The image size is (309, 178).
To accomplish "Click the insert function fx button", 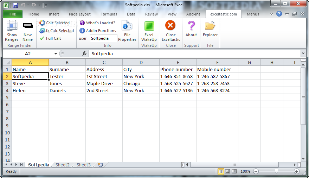I will [84, 53].
